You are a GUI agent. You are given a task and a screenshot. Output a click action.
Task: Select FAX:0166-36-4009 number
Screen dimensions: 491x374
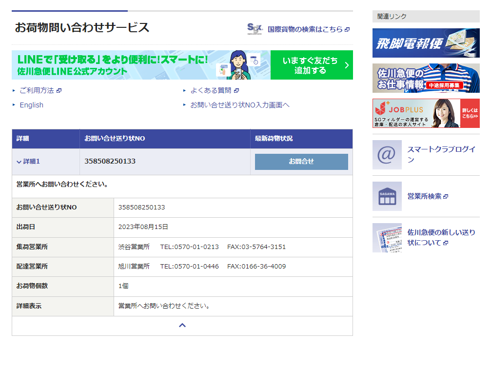point(256,266)
